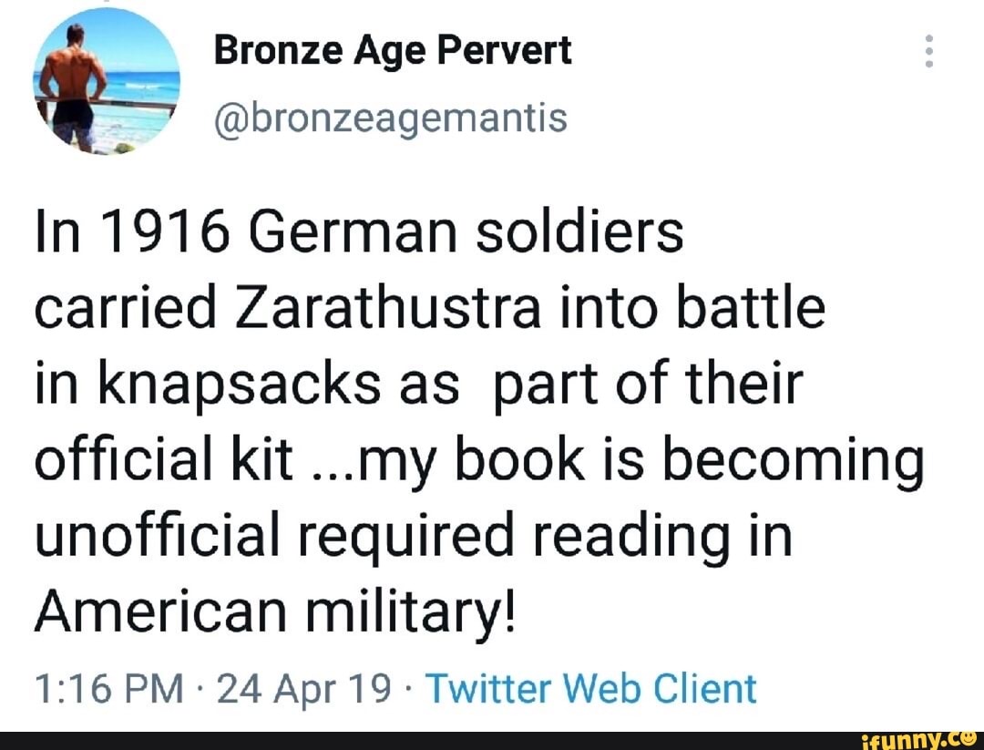Expand the overflow menu with vertical dots
Viewport: 984px width, 750px height.
coord(928,53)
